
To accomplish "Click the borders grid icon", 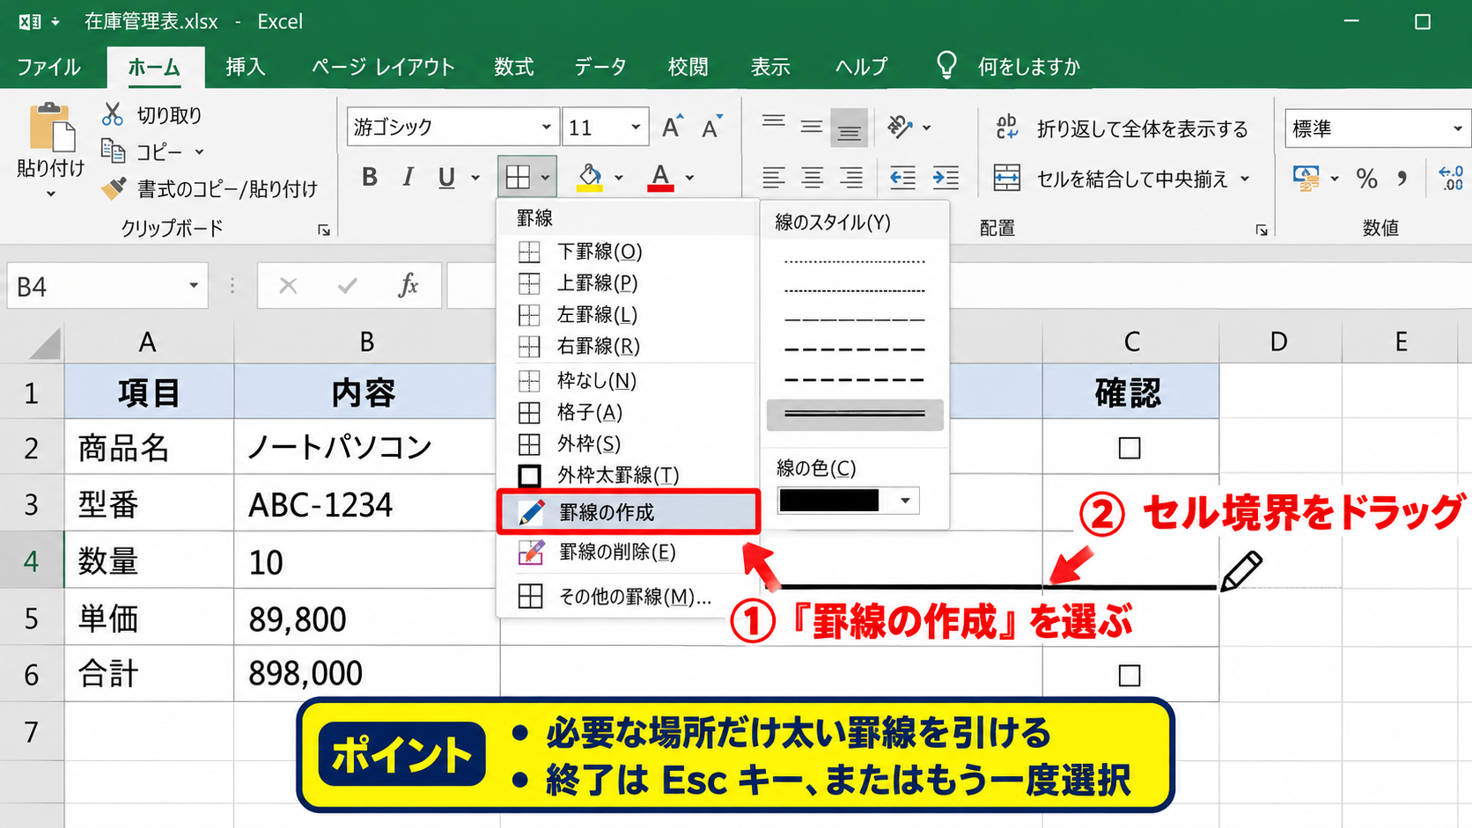I will point(518,178).
